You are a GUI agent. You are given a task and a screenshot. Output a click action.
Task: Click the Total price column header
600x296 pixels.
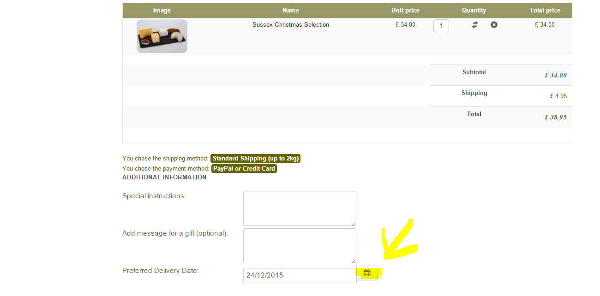tap(545, 10)
